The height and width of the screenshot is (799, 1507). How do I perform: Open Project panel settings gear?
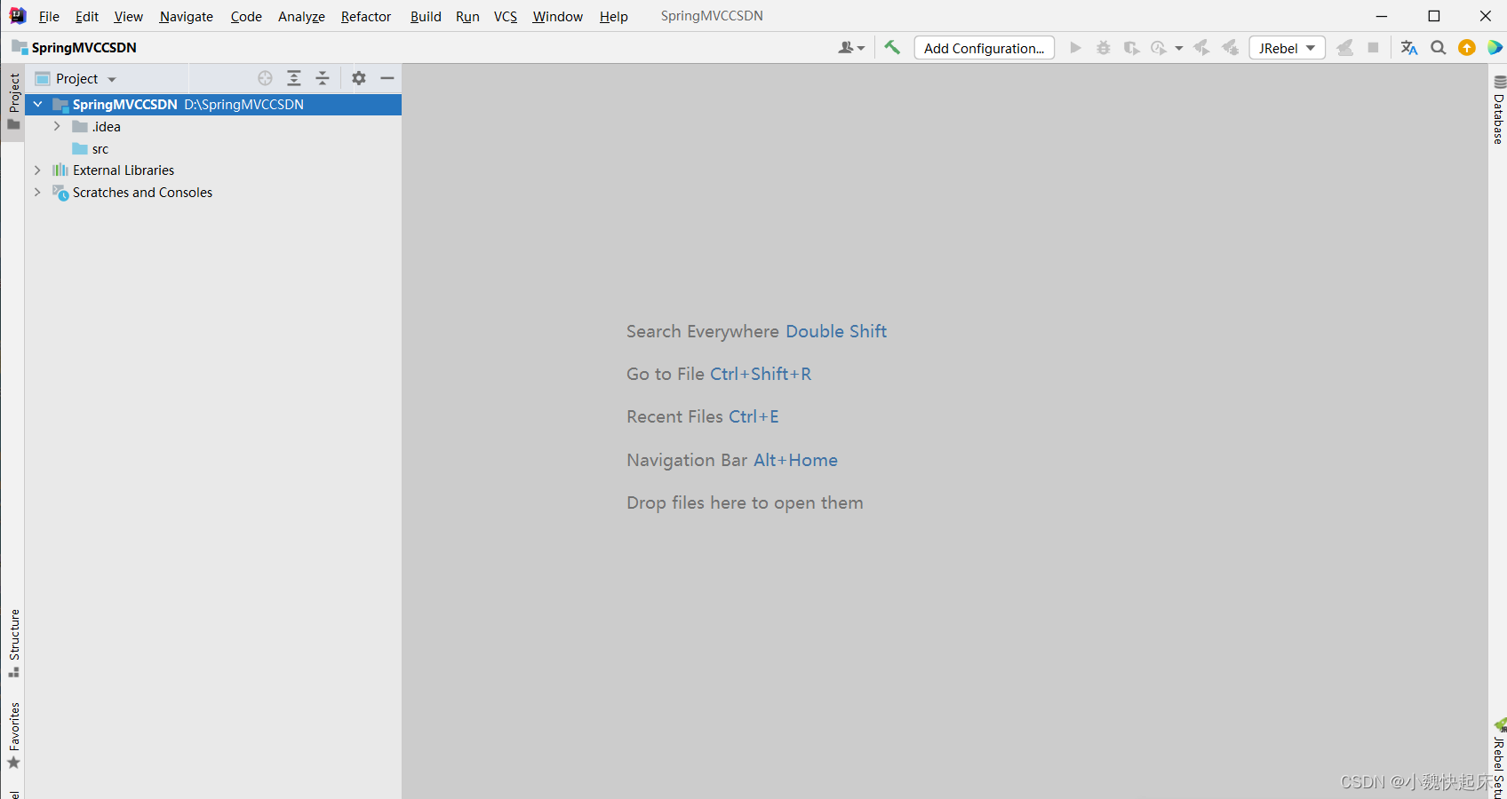coord(359,78)
